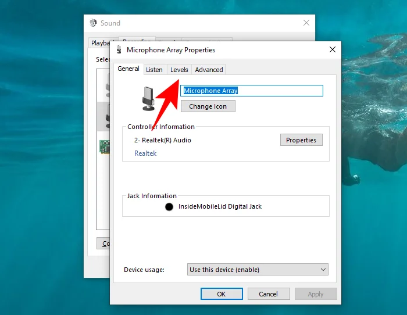Open controller Properties button
This screenshot has width=407, height=315.
click(301, 140)
